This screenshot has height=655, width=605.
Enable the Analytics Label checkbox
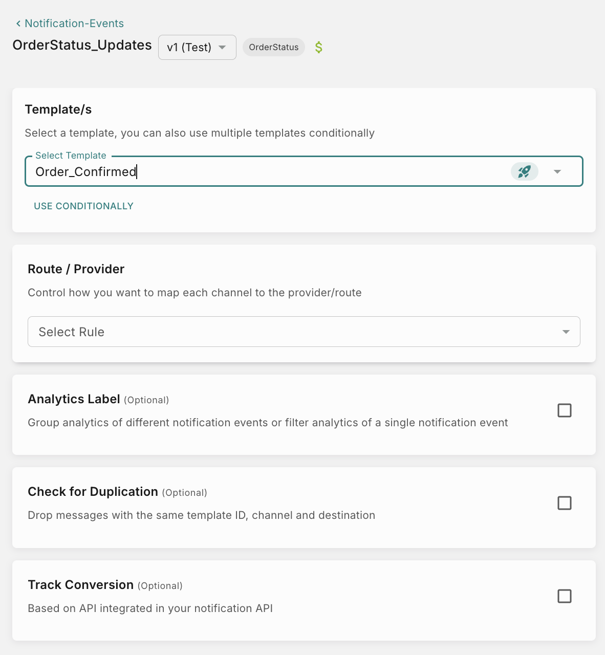564,410
